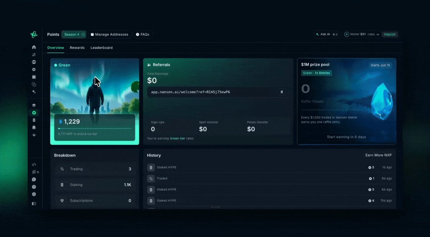Follow the Earn More NXP link
430x237 pixels.
378,155
